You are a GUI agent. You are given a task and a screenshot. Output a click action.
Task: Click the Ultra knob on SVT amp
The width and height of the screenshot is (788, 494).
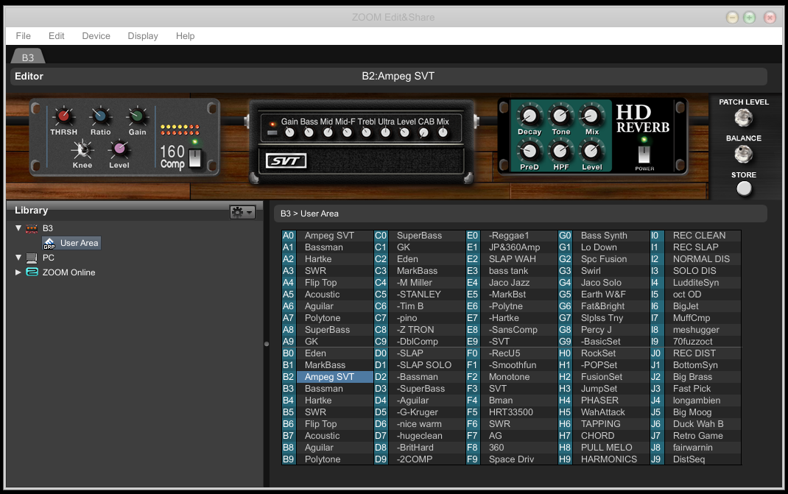[385, 133]
